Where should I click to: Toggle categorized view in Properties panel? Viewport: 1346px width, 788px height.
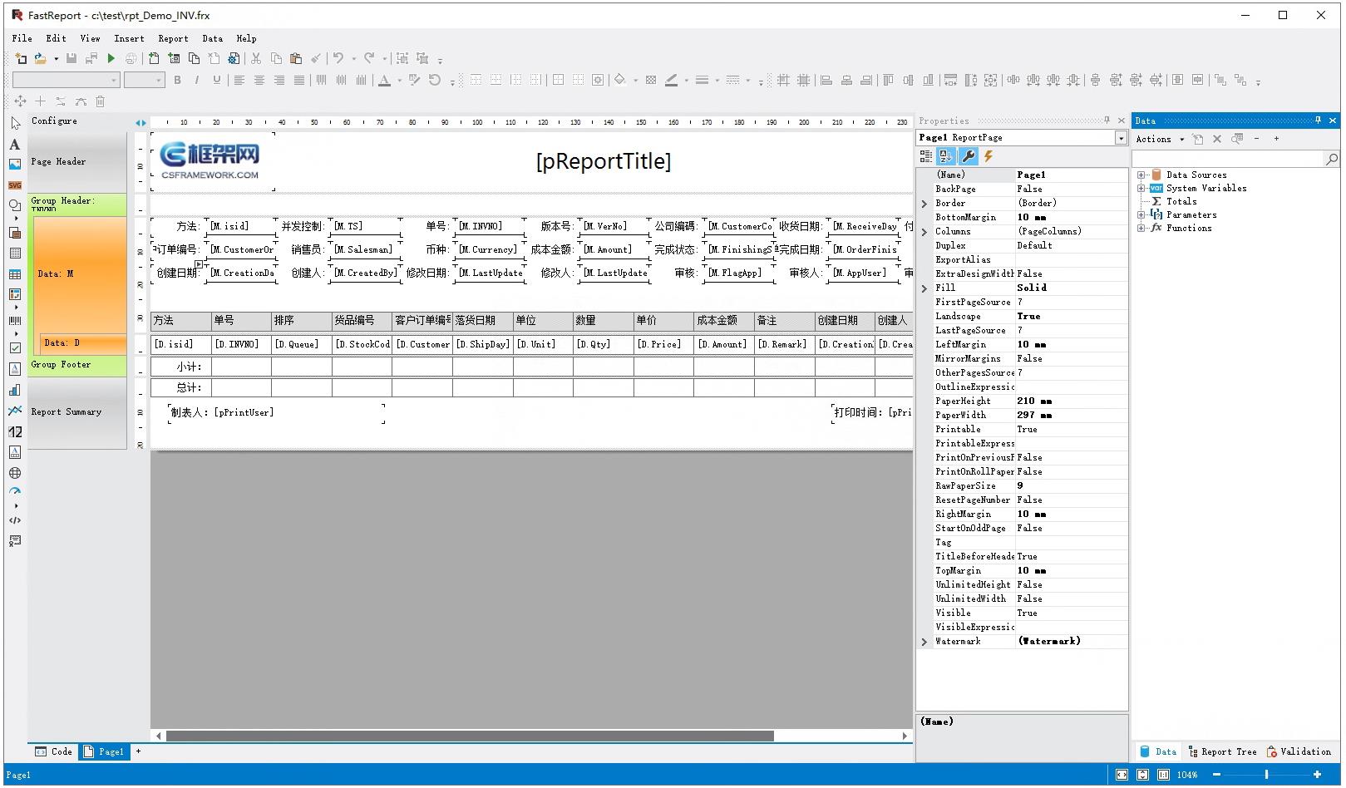(926, 156)
